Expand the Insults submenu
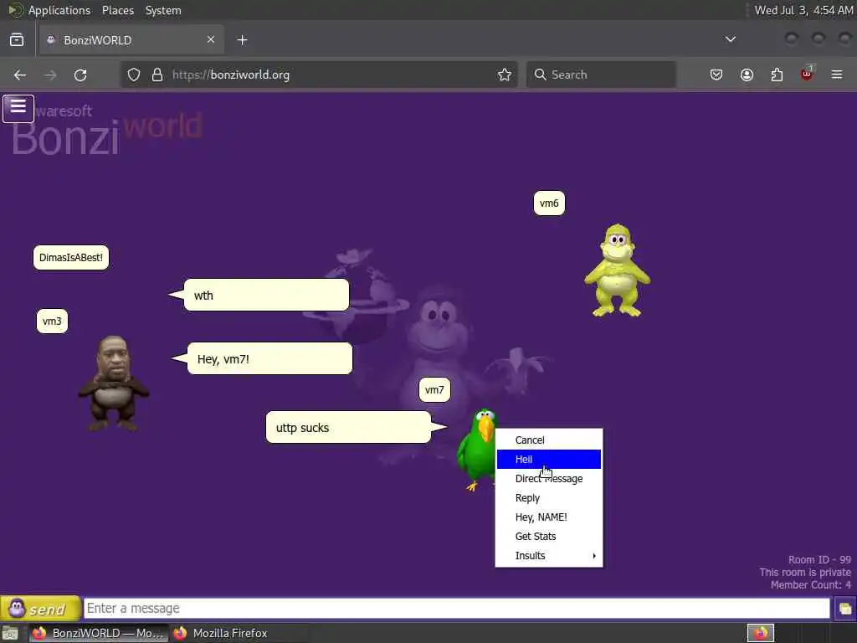Screen dimensions: 857x643 (549, 556)
